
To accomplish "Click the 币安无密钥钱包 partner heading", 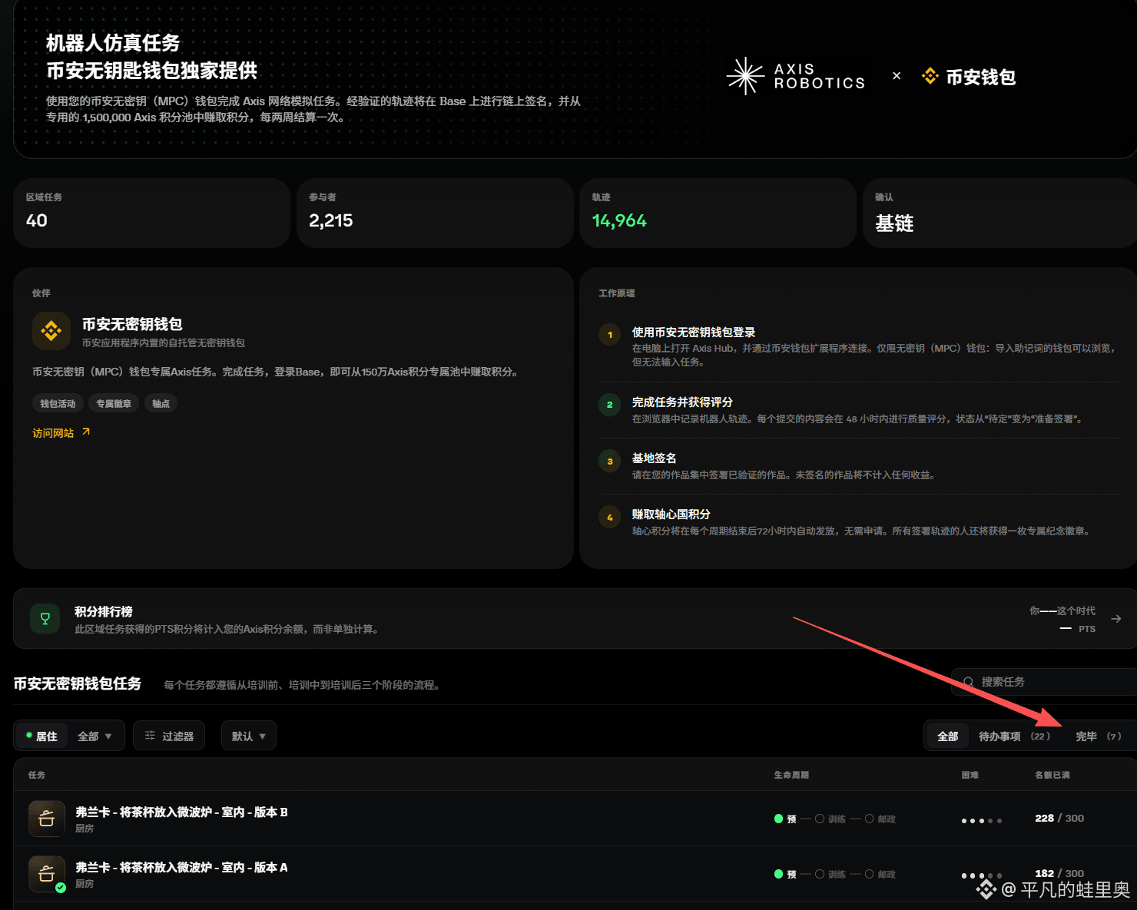I will tap(132, 324).
